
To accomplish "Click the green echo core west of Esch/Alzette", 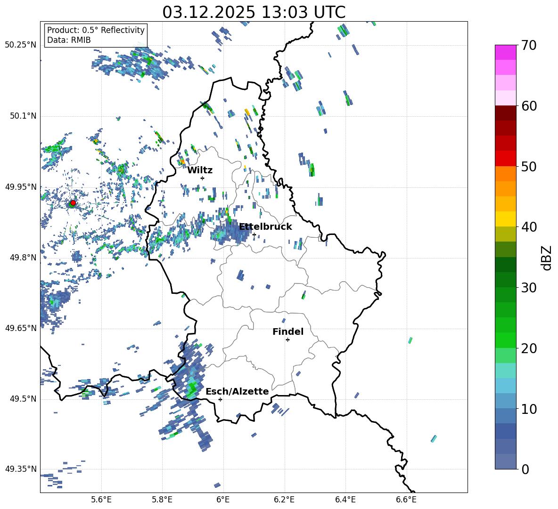I will [193, 388].
